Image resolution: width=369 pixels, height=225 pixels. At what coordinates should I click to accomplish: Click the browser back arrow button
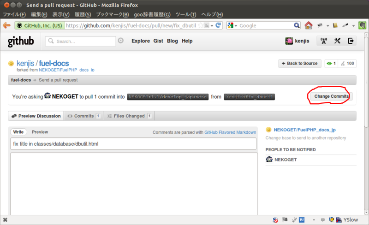6,25
